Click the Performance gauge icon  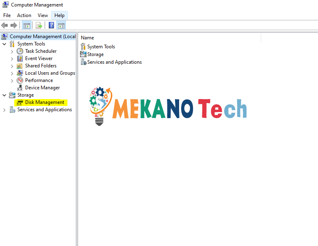[x=19, y=80]
